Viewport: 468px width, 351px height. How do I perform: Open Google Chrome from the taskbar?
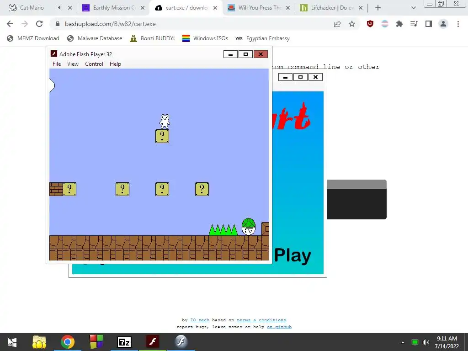[68, 342]
